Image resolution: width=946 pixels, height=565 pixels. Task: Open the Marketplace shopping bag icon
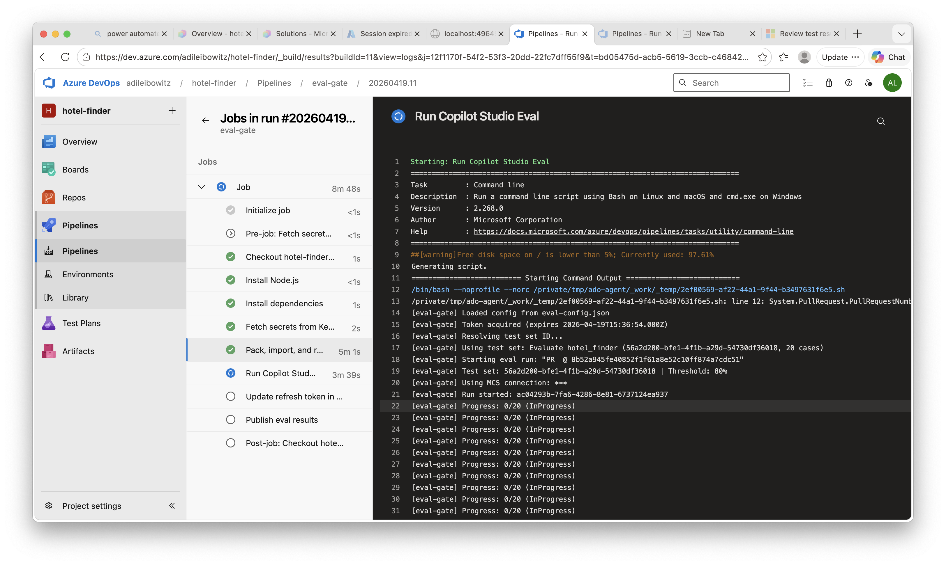(x=829, y=83)
